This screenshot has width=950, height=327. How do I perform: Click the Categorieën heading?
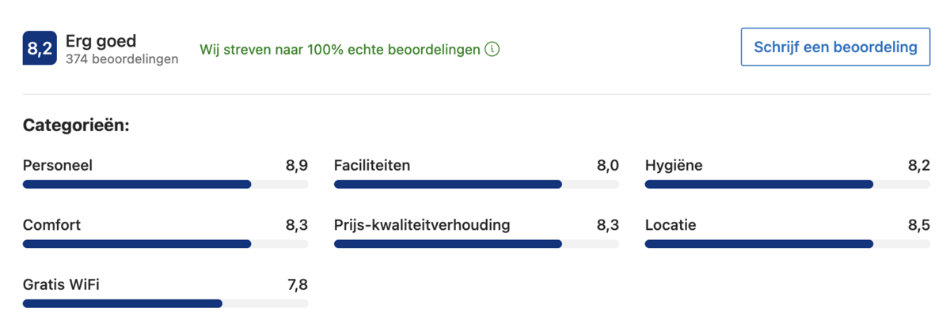(x=76, y=126)
